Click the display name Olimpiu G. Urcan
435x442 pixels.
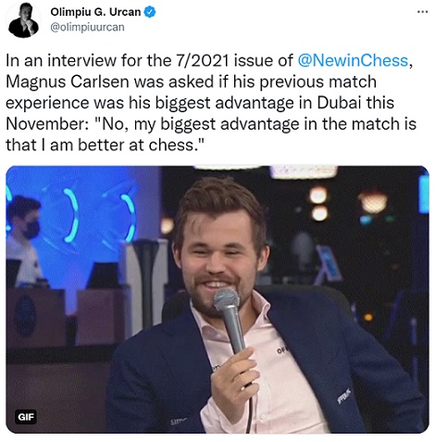pyautogui.click(x=95, y=12)
